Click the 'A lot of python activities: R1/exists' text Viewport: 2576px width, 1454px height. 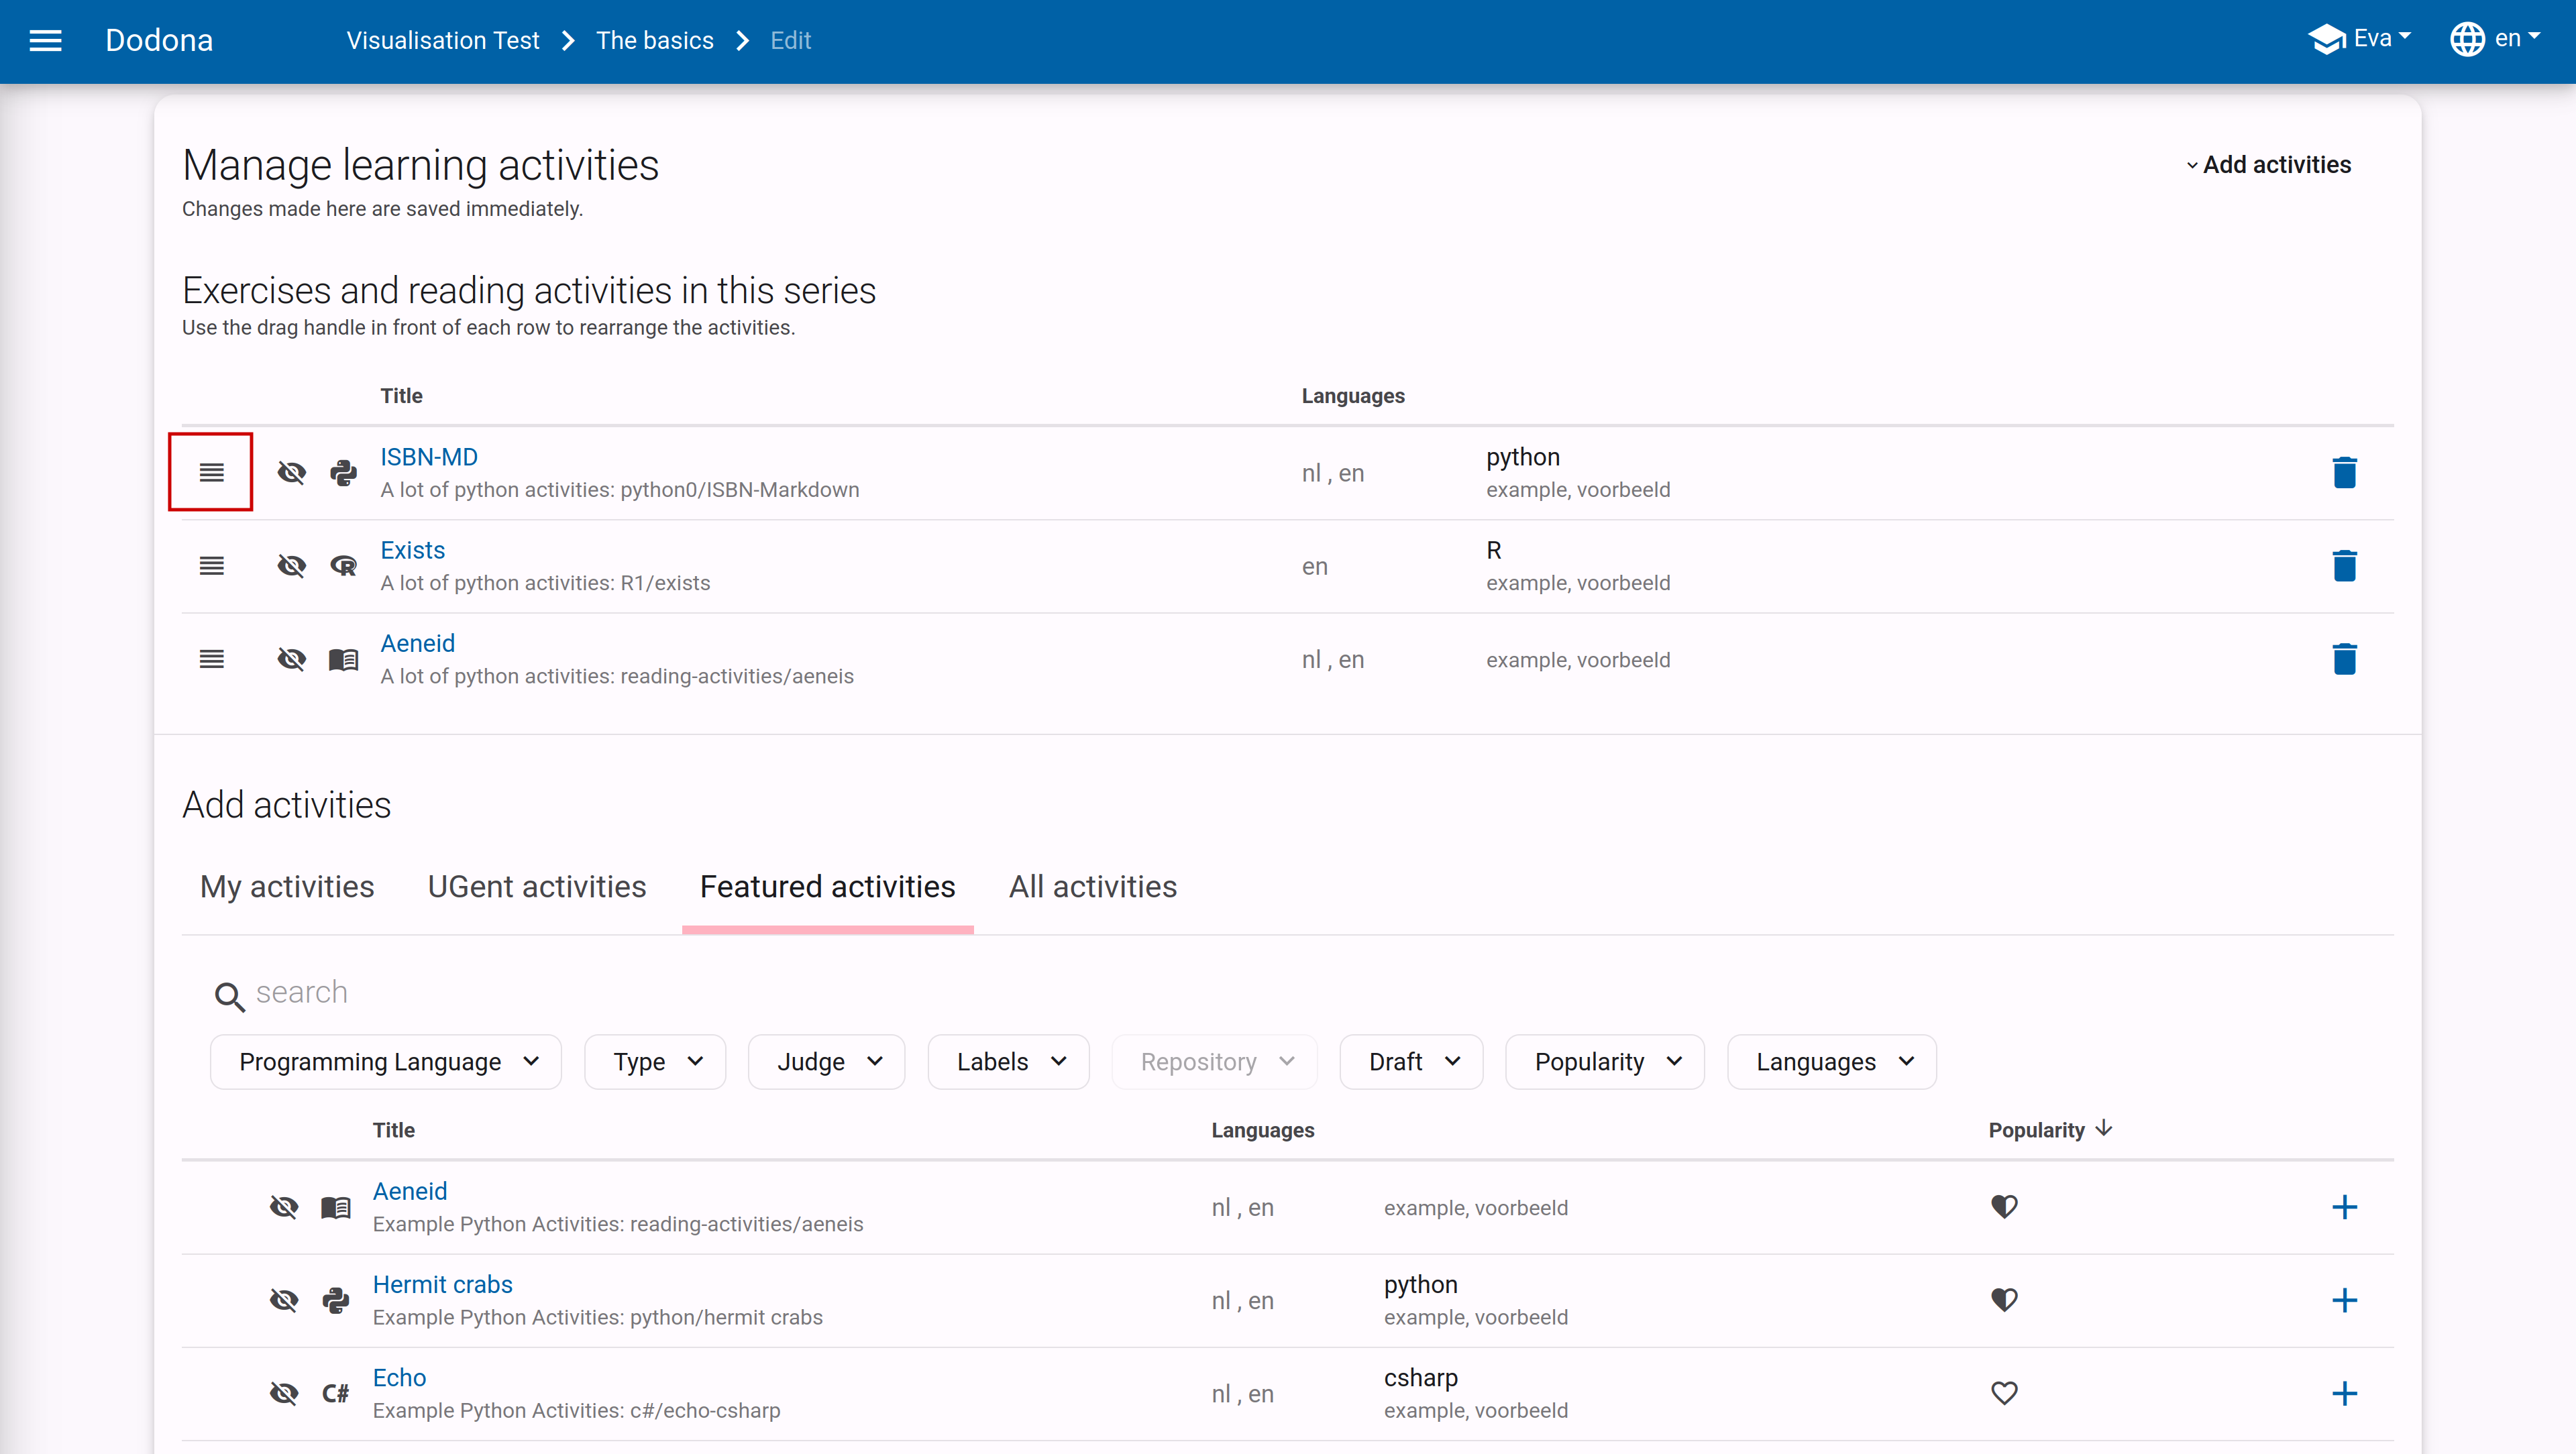(x=545, y=583)
